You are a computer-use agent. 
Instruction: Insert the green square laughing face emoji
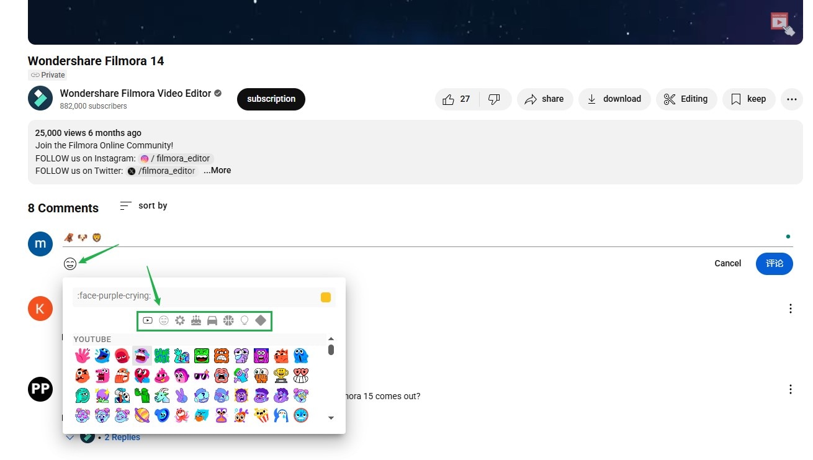(x=202, y=356)
